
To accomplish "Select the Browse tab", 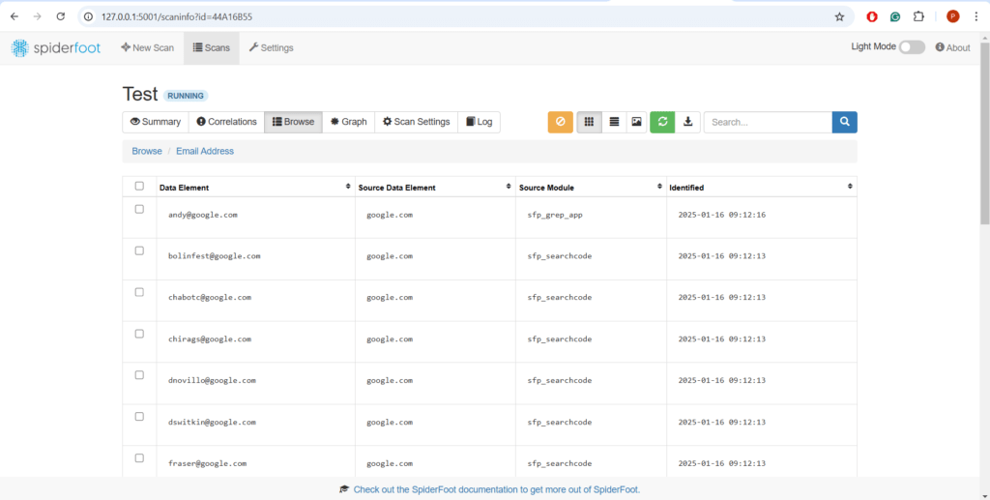I will [293, 122].
